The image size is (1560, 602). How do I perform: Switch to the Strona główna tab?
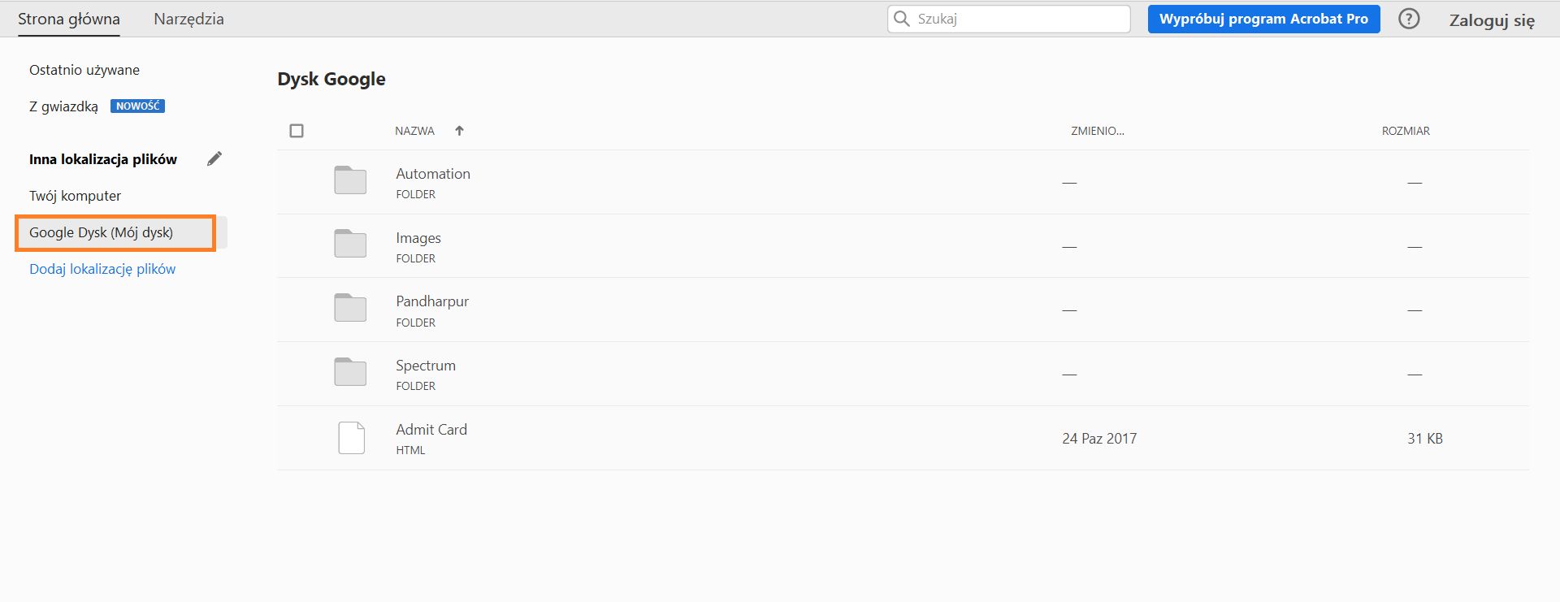click(x=68, y=18)
